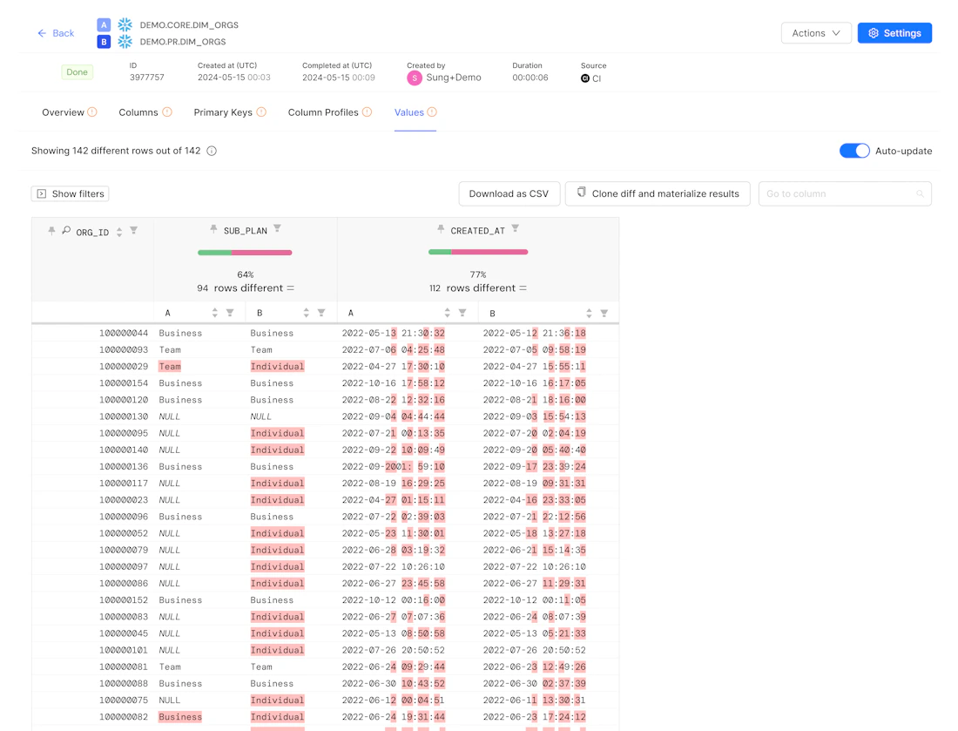Go back using the Back link

[54, 33]
